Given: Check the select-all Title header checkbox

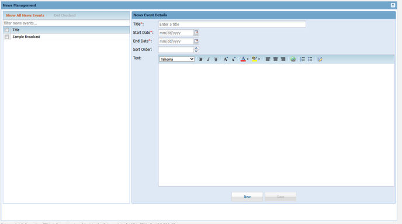Looking at the screenshot, I should [x=7, y=30].
